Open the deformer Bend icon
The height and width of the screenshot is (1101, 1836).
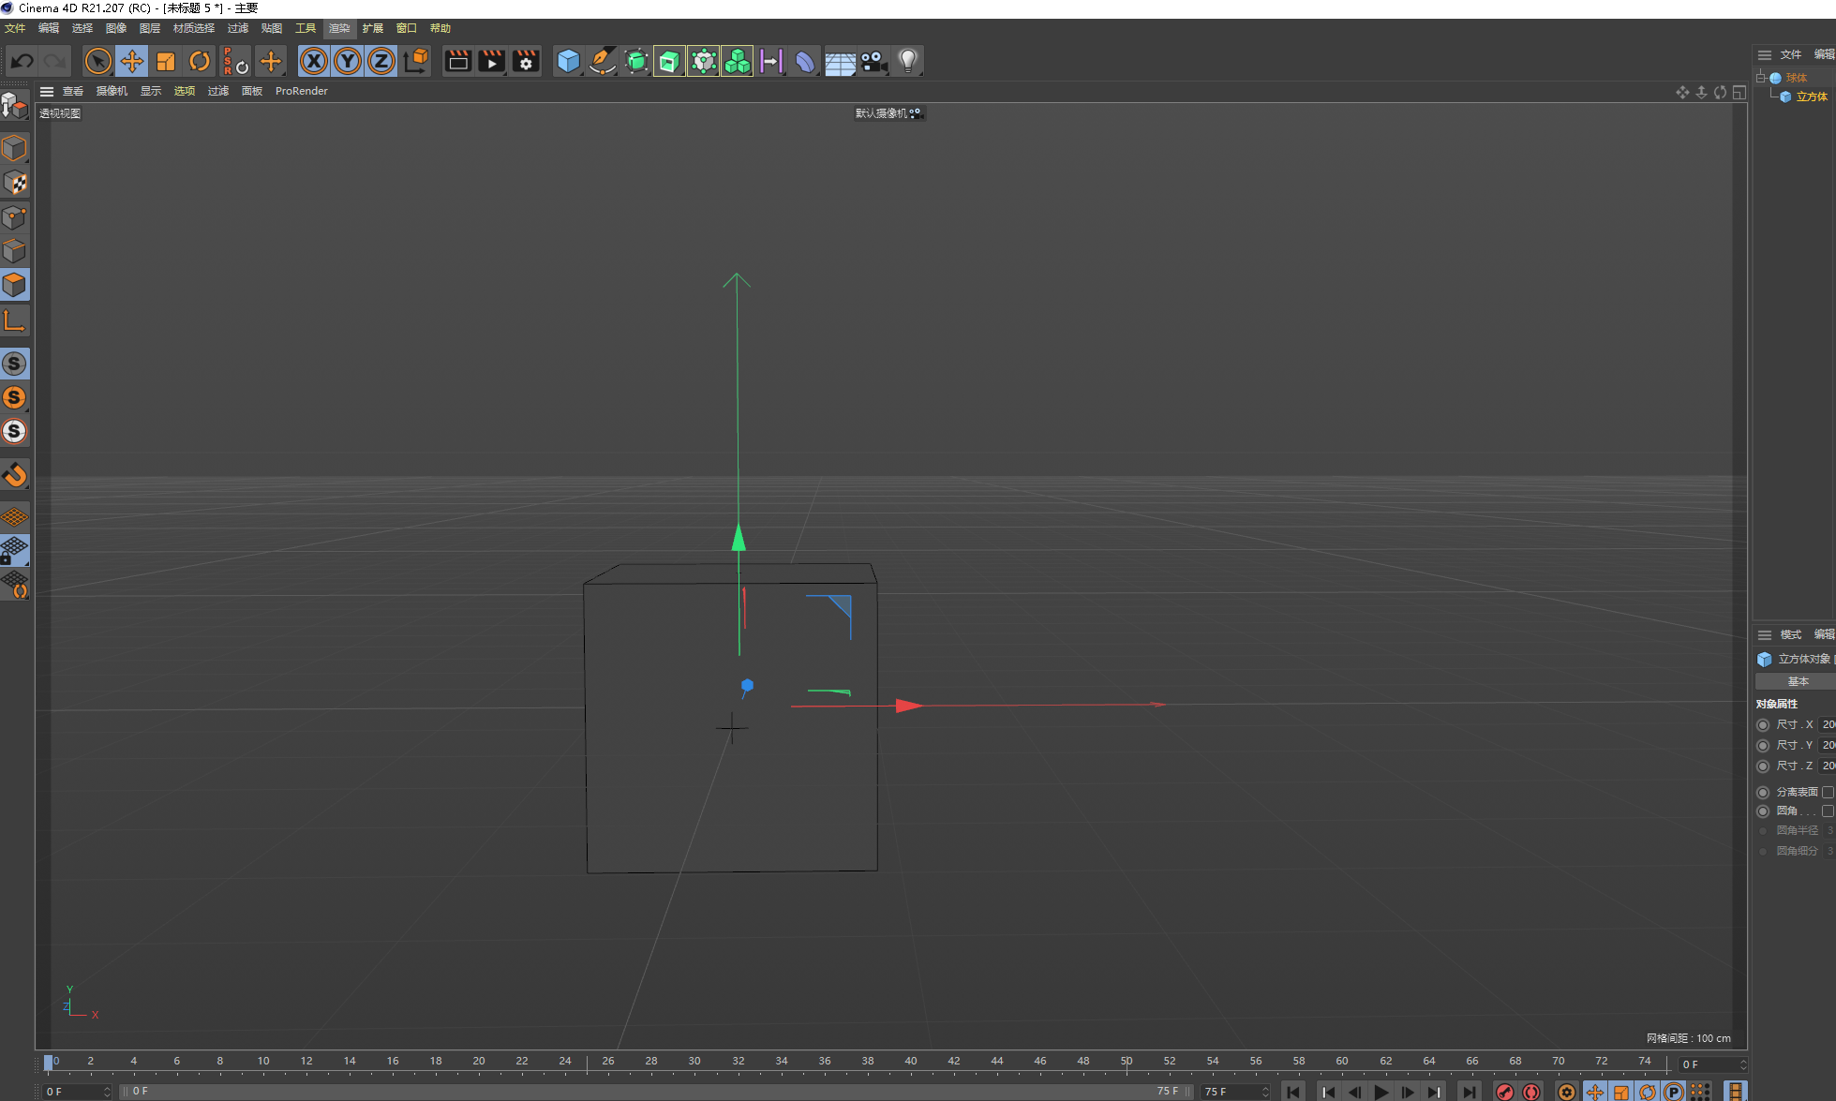(x=805, y=62)
